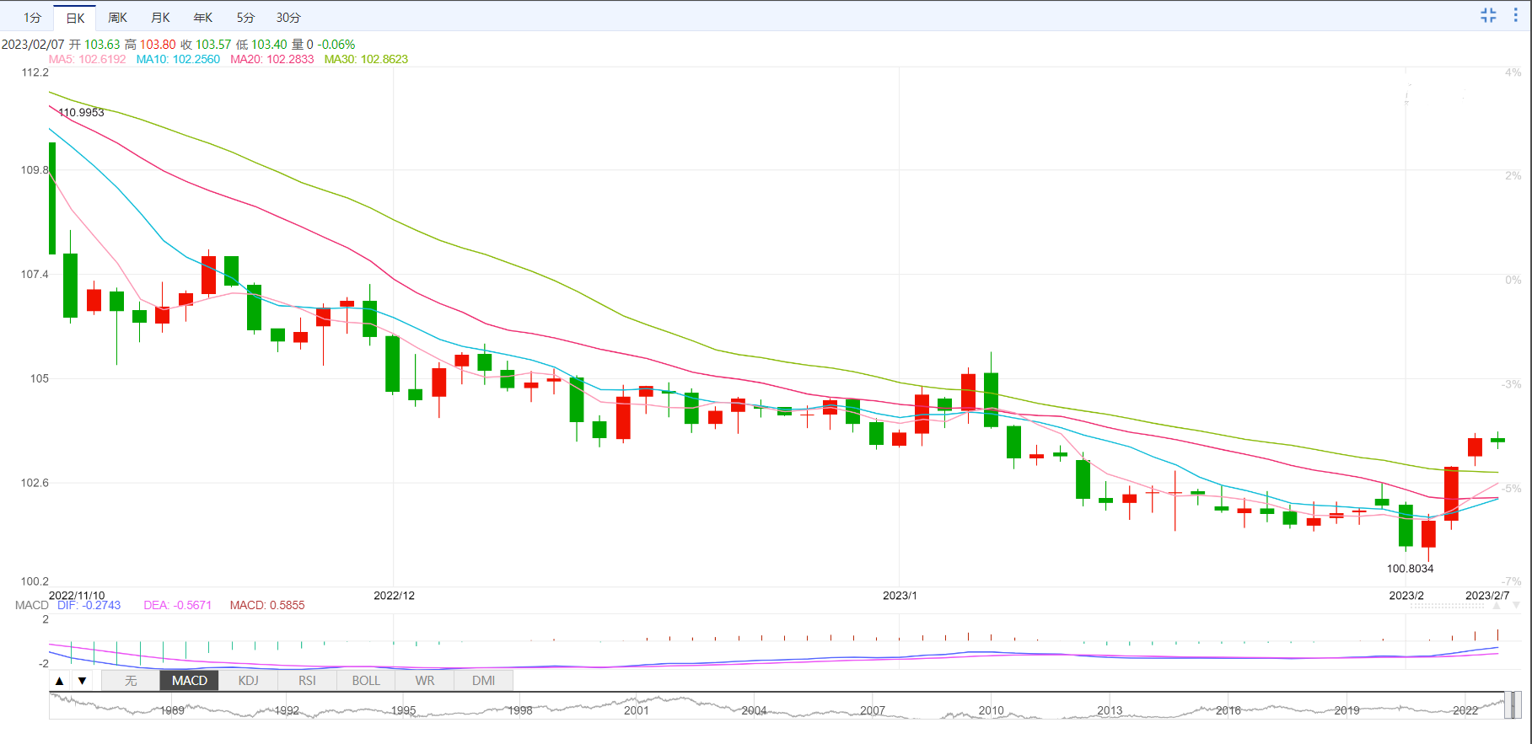Viewport: 1532px width, 744px height.
Task: Click the gray down triangle under 2023/2/7
Action: (1516, 606)
